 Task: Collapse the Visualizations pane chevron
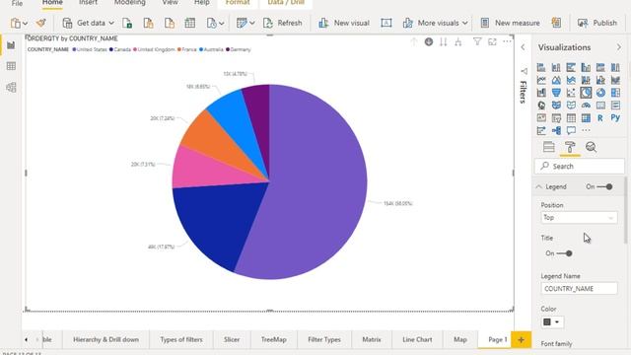point(619,47)
